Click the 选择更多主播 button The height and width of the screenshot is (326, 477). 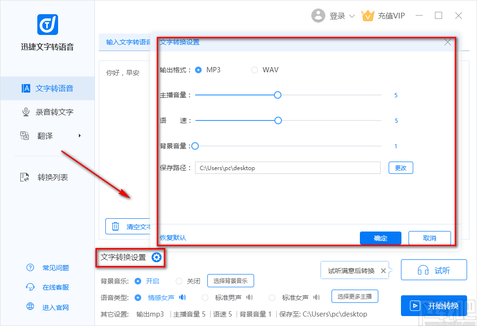pyautogui.click(x=355, y=296)
